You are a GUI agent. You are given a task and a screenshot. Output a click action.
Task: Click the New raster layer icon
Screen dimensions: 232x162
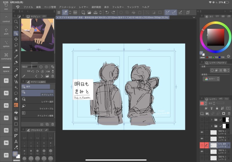pos(202,114)
